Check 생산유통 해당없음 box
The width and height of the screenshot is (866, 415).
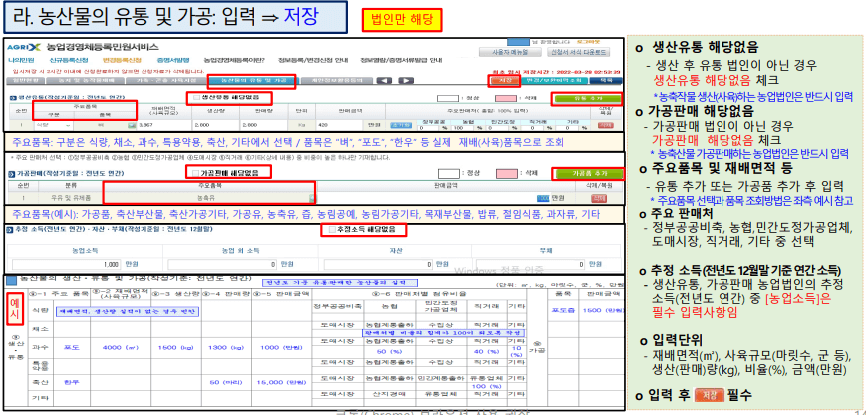tap(197, 97)
